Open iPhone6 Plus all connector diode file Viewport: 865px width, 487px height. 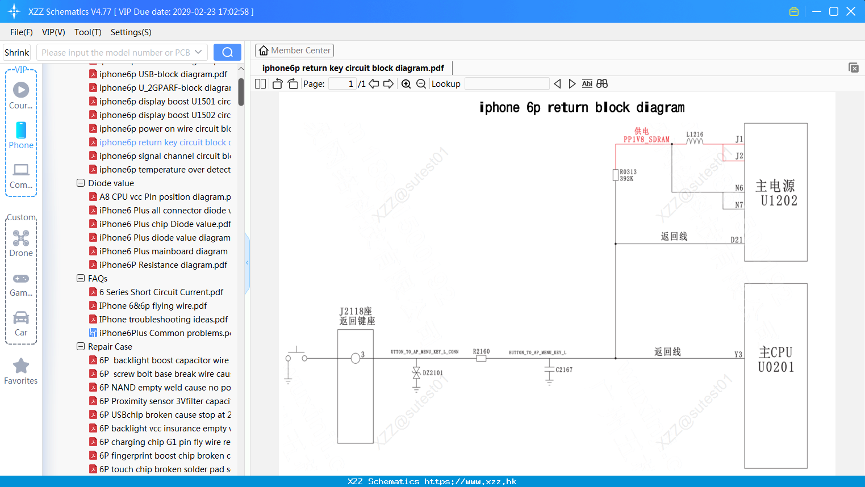160,211
